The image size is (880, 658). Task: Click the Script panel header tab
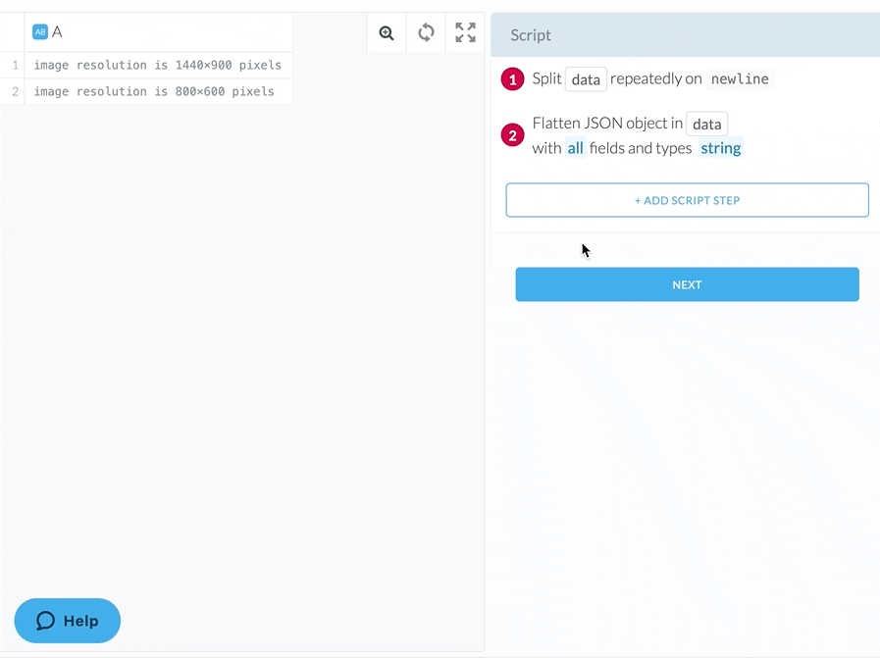coord(530,34)
